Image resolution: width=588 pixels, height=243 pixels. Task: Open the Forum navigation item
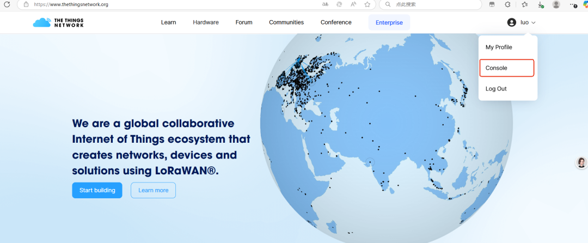[x=244, y=22]
